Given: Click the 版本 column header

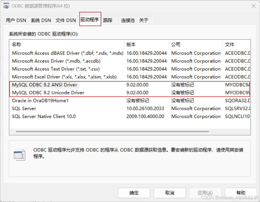Looking at the screenshot, I should coord(146,44).
